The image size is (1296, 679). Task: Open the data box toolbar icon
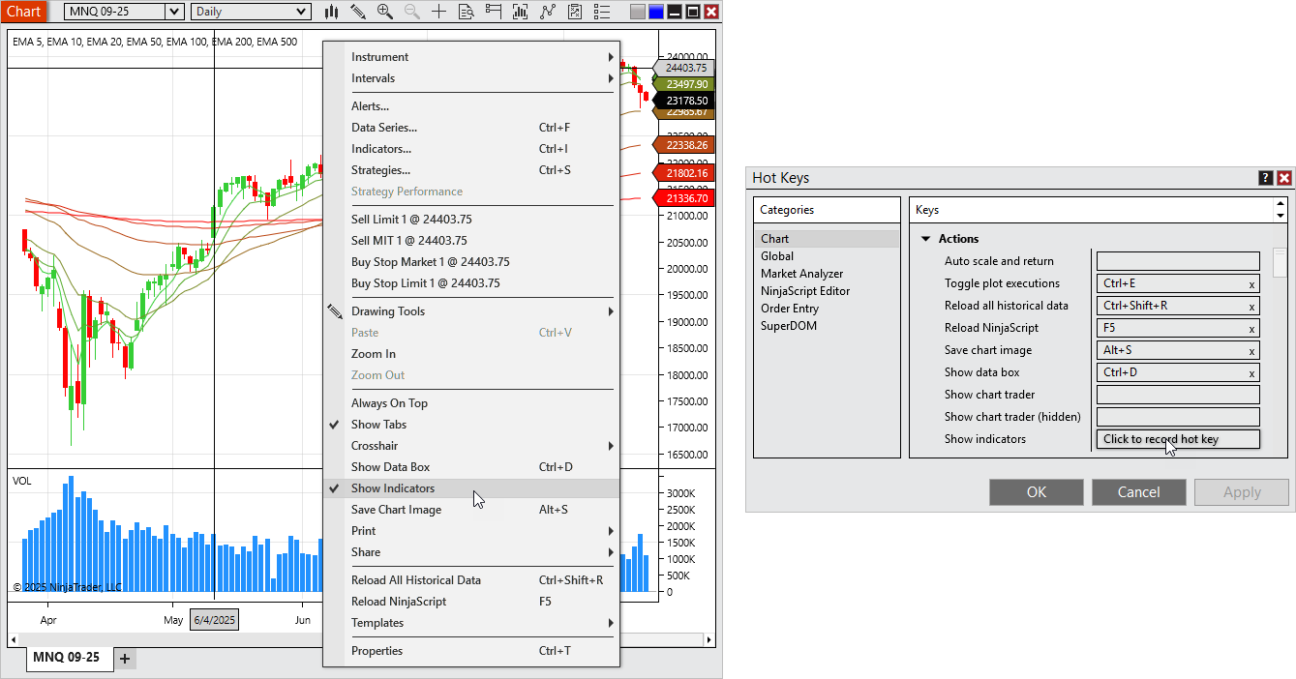coord(467,12)
